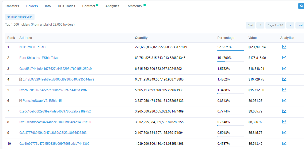Go to next page with right chevron
This screenshot has height=149, width=304.
click(290, 25)
